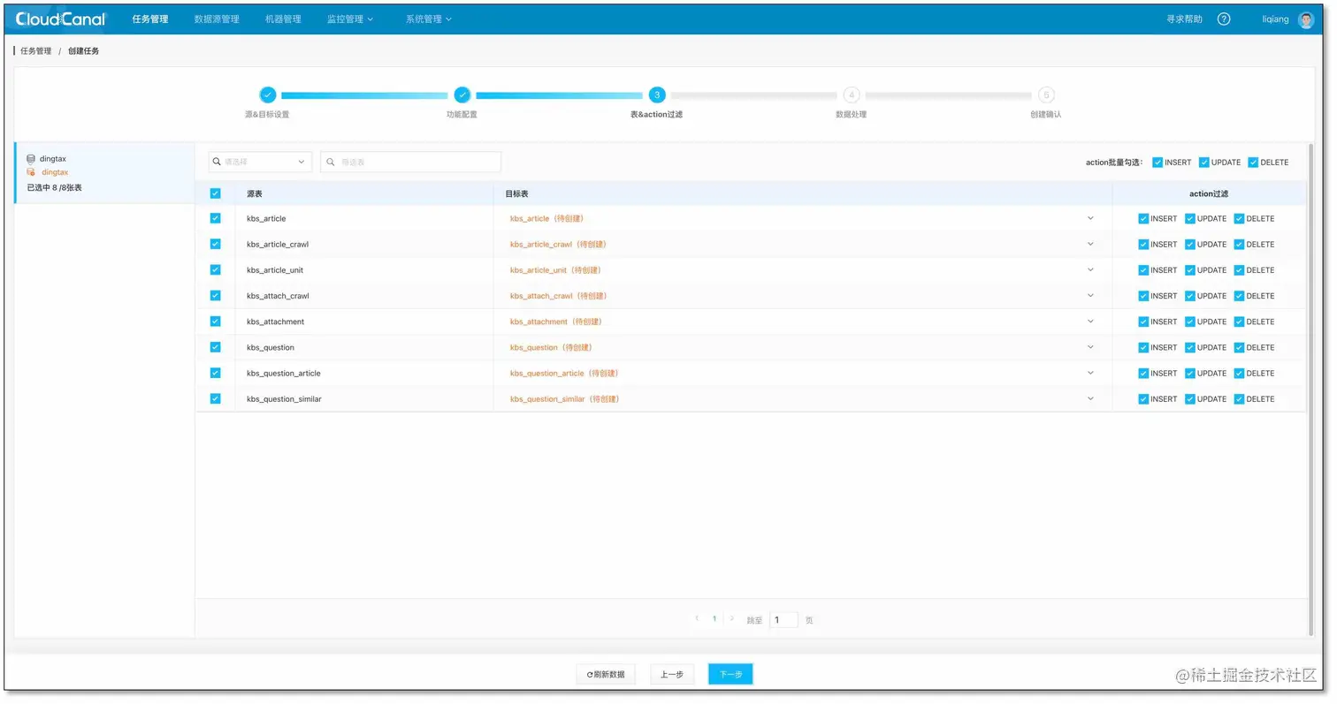Expand target table dropdown for kbs_attach_crawl
Viewport: 1337px width, 704px height.
tap(1090, 296)
